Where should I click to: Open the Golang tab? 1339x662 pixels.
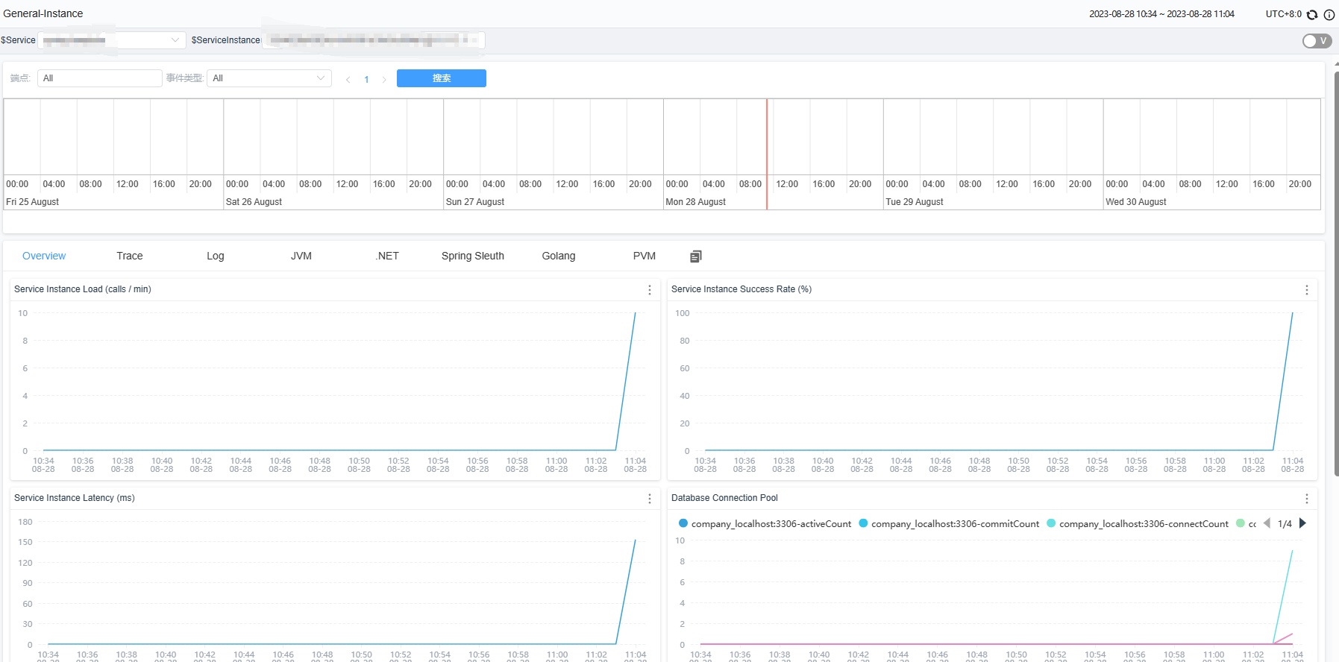(559, 256)
